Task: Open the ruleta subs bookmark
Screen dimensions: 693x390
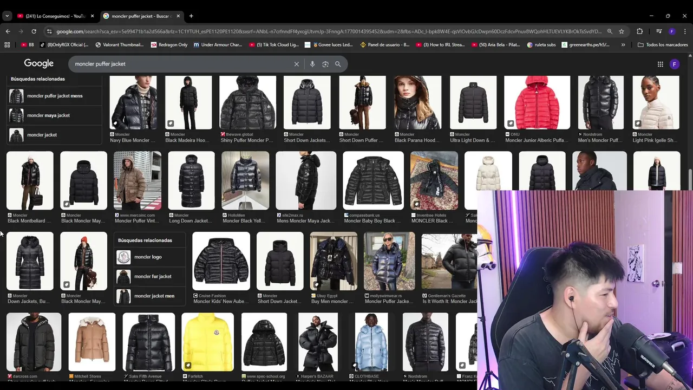Action: pyautogui.click(x=542, y=45)
